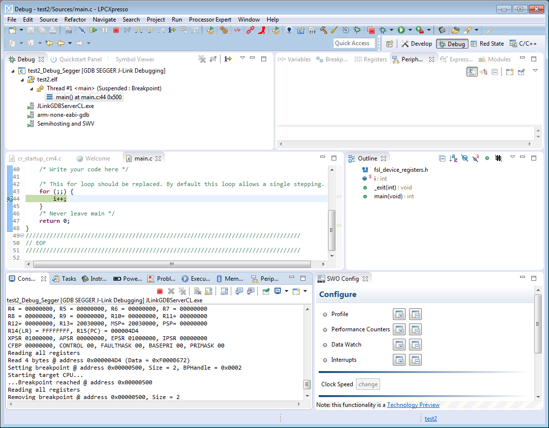Click the Resume debug icon
The image size is (549, 428).
click(93, 30)
